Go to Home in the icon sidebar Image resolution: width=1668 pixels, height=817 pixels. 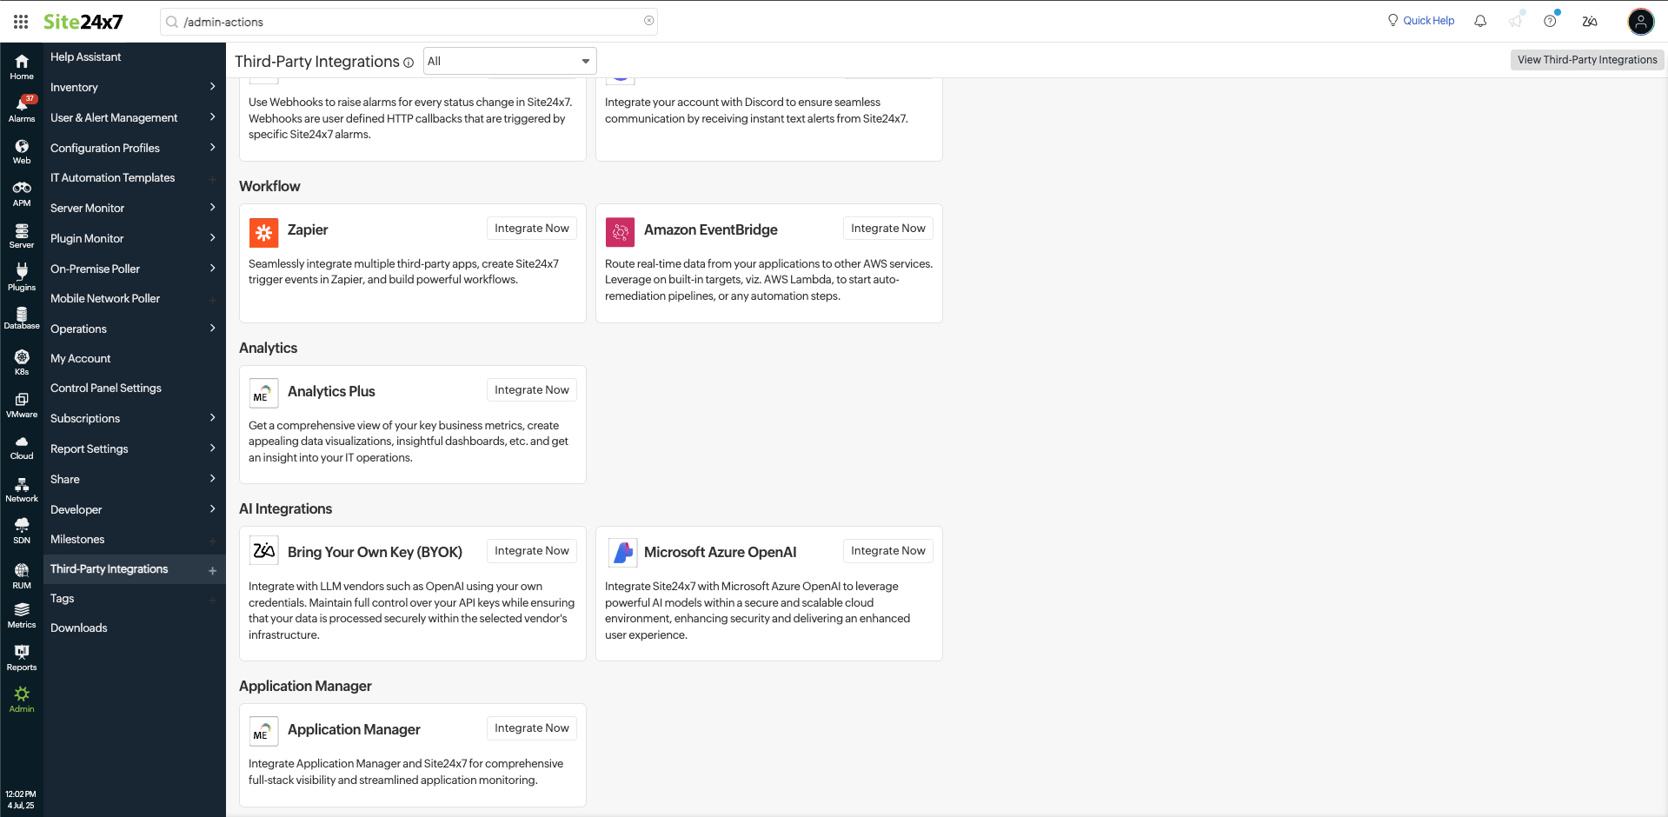pyautogui.click(x=22, y=67)
